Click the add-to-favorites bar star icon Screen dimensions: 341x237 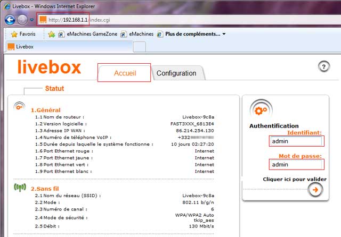click(52, 34)
